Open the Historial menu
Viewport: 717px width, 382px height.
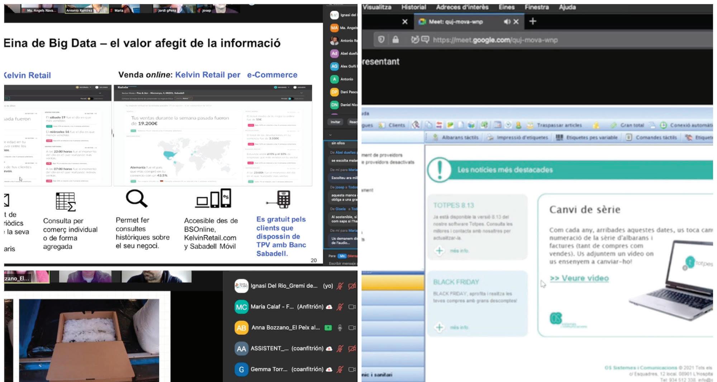(414, 7)
